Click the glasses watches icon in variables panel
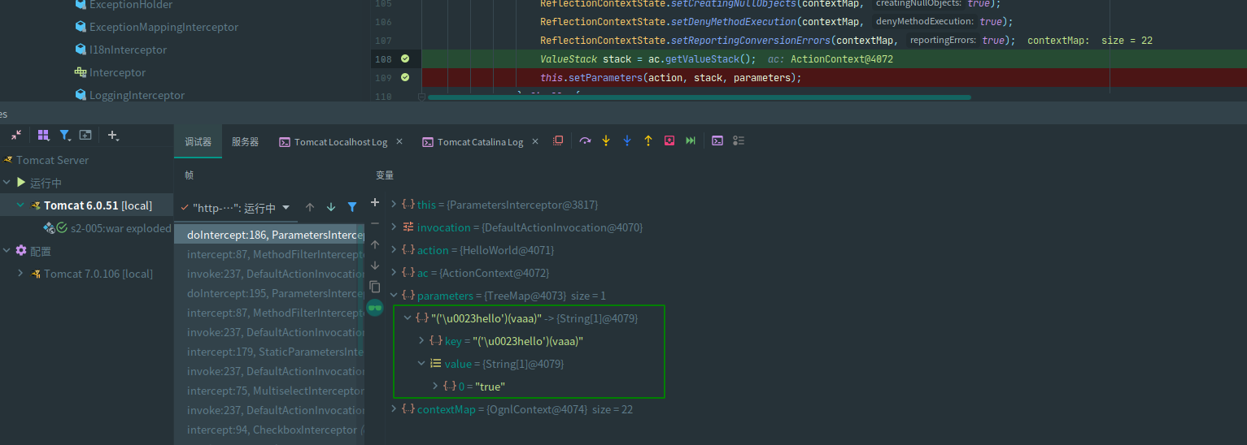The image size is (1247, 445). [x=375, y=308]
